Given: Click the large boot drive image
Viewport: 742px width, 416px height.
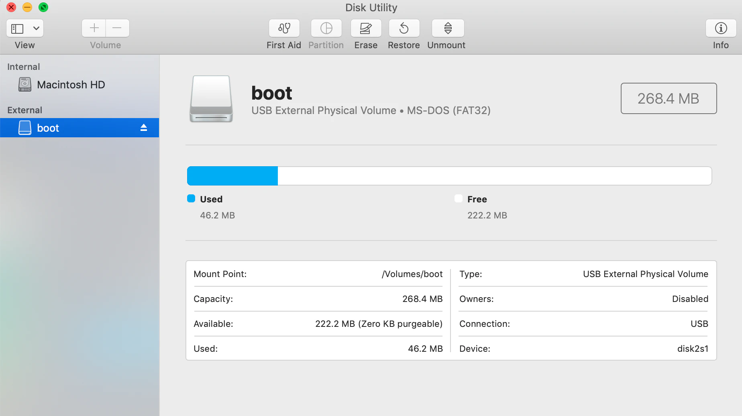Looking at the screenshot, I should tap(211, 99).
